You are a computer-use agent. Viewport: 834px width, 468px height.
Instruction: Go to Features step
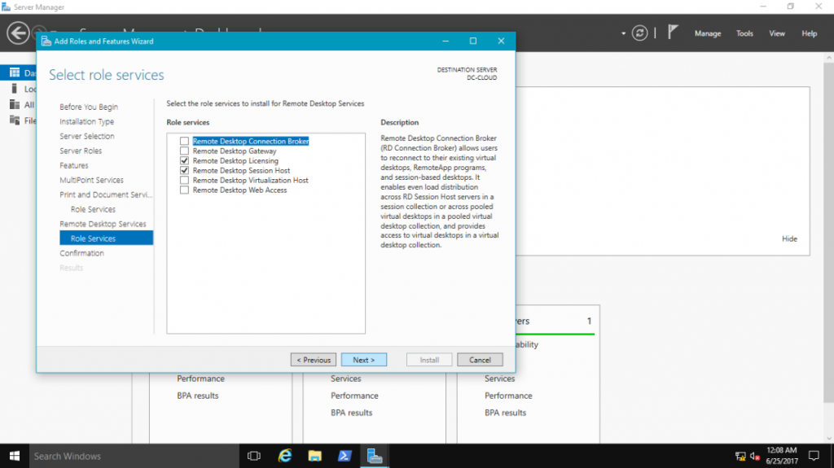[x=74, y=165]
